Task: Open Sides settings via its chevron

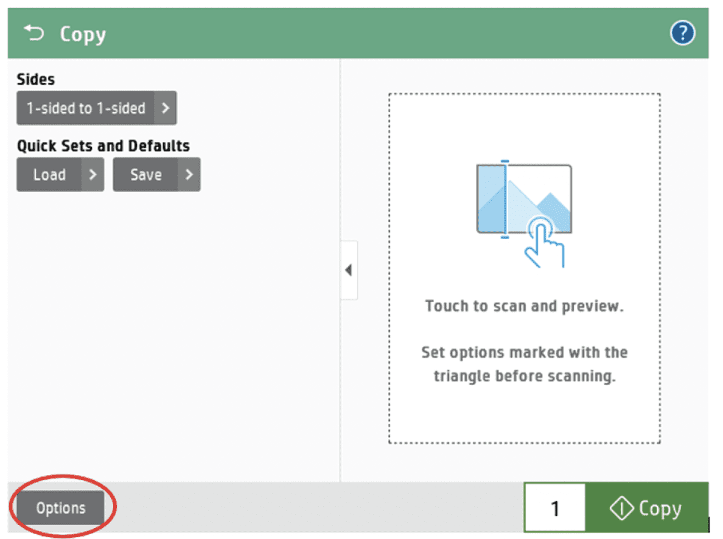Action: pyautogui.click(x=166, y=108)
